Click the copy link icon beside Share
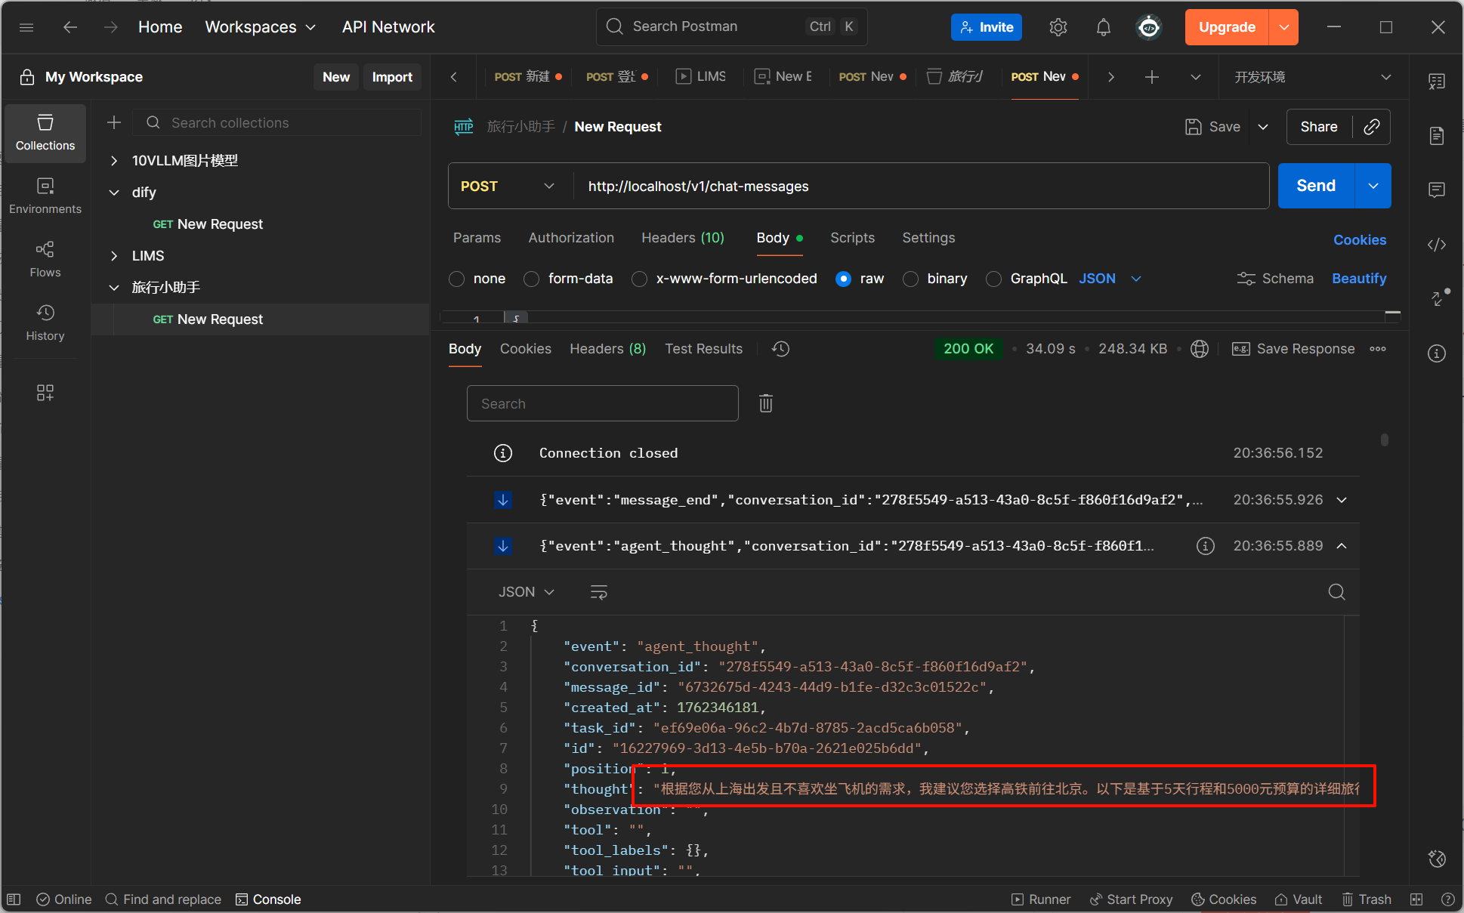Image resolution: width=1464 pixels, height=913 pixels. click(1372, 127)
